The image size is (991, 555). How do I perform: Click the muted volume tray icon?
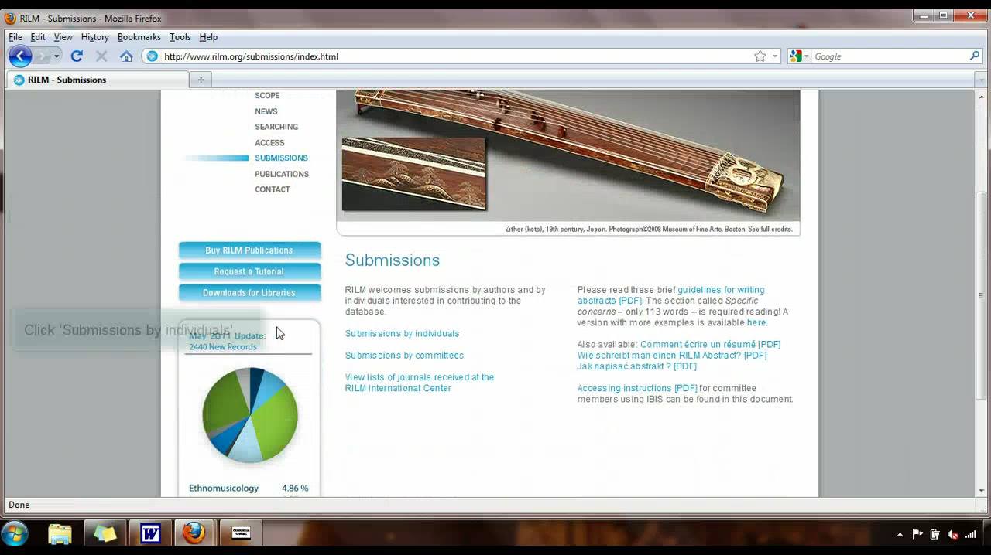953,534
